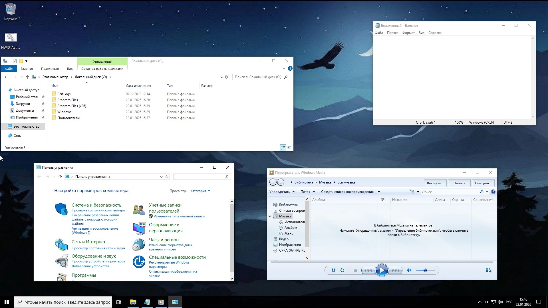Enable shuffle playback in Media Player

tap(333, 270)
